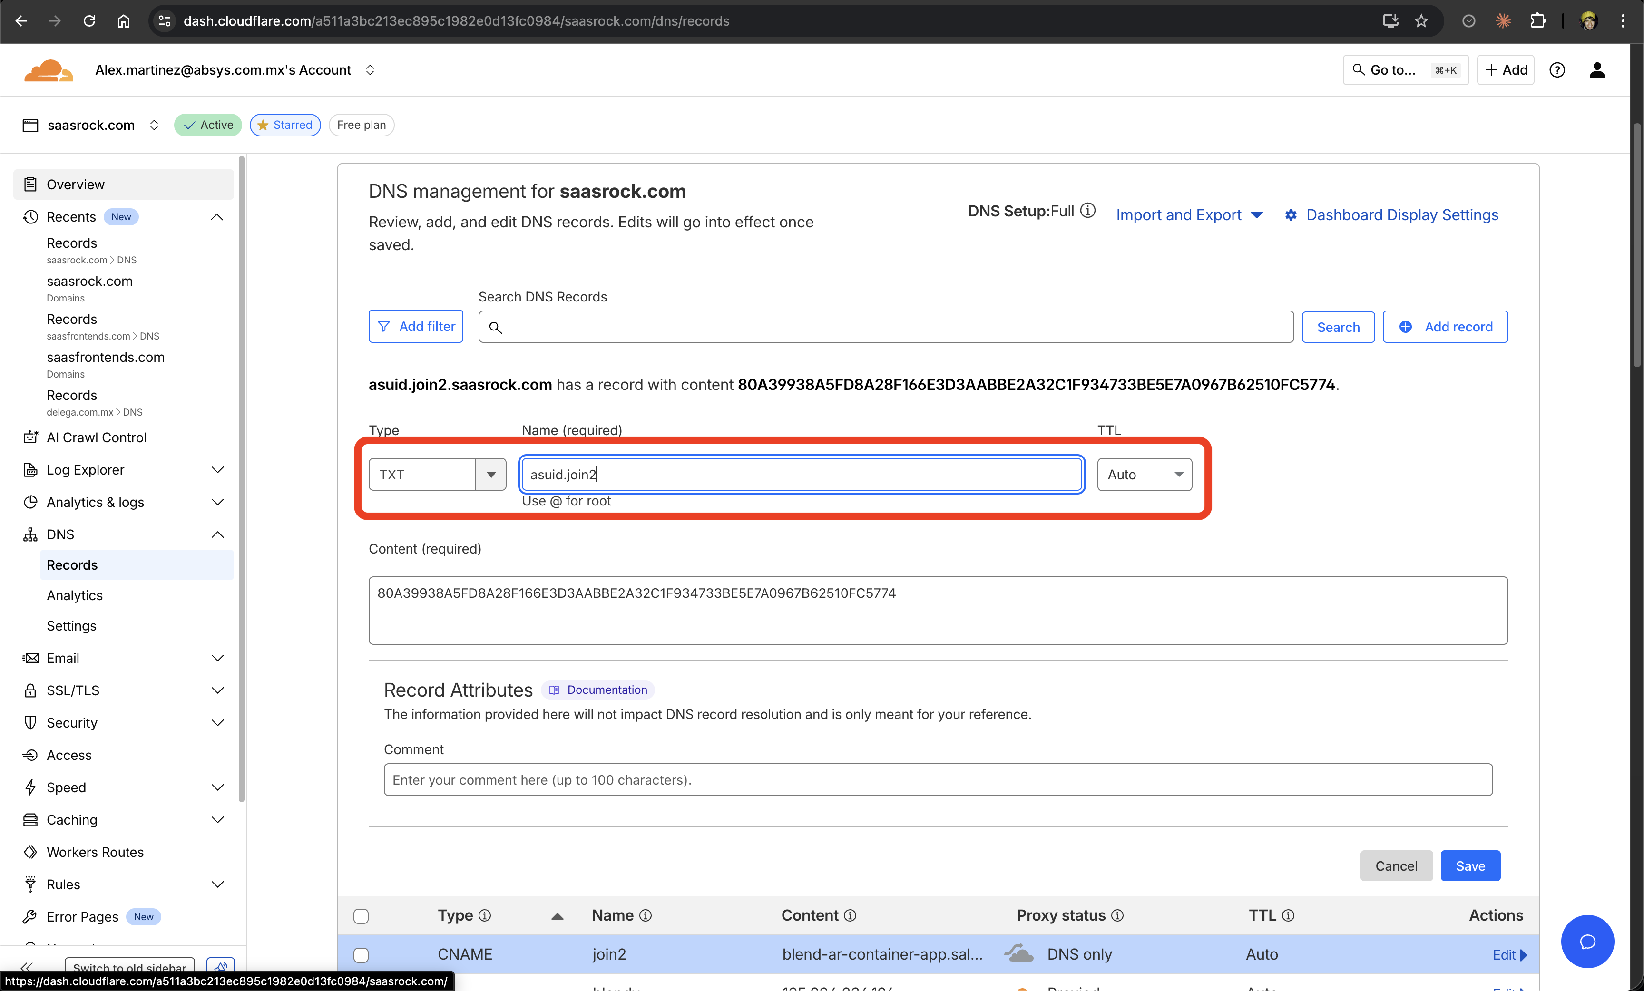Viewport: 1644px width, 991px height.
Task: Click the comment input field
Action: point(938,779)
